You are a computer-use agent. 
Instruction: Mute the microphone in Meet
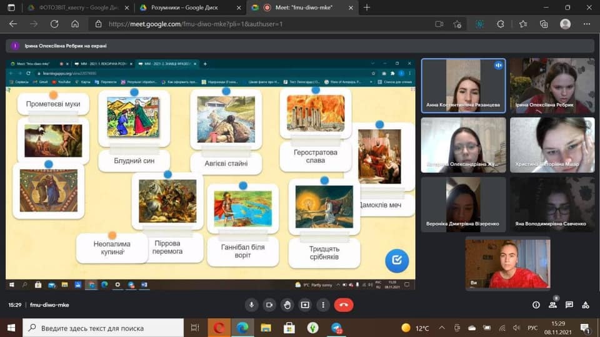click(x=251, y=305)
